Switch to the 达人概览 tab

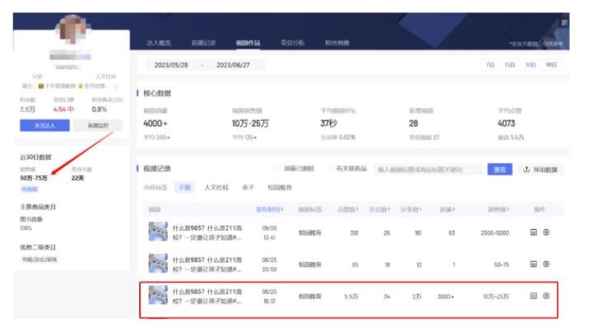coord(158,41)
